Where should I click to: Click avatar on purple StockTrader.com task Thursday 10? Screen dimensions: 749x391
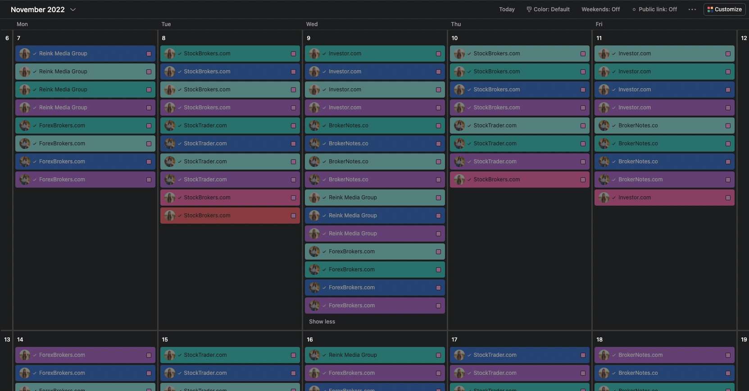pos(459,162)
